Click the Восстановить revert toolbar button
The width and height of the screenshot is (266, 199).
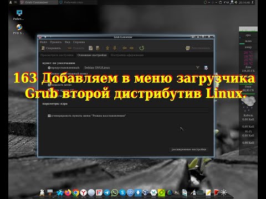pos(198,48)
